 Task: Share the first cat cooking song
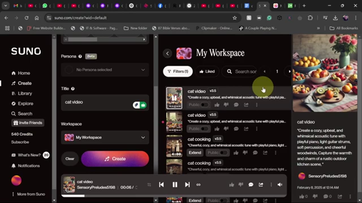point(265,153)
